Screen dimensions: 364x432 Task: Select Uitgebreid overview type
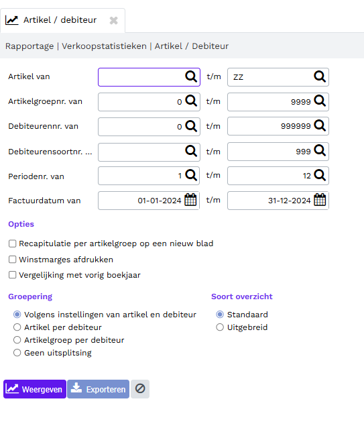[x=220, y=327]
